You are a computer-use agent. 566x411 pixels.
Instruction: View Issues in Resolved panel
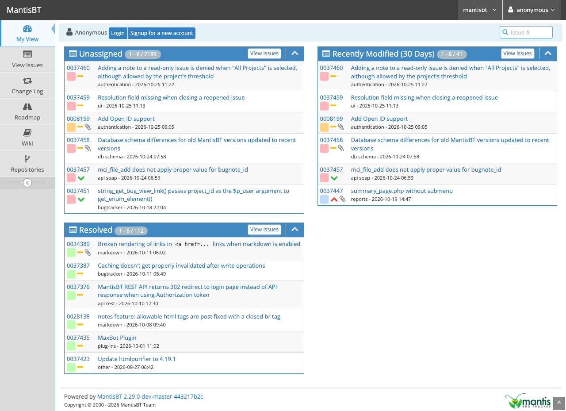click(264, 230)
